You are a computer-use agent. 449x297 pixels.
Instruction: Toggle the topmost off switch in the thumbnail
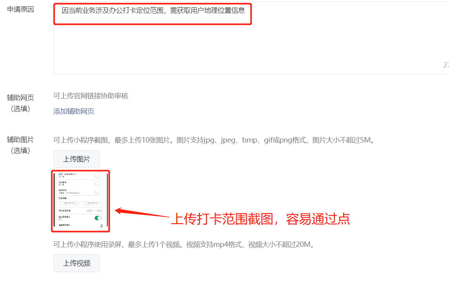98,175
